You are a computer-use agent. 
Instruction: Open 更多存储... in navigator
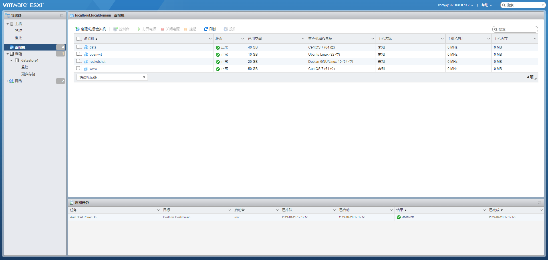(29, 74)
